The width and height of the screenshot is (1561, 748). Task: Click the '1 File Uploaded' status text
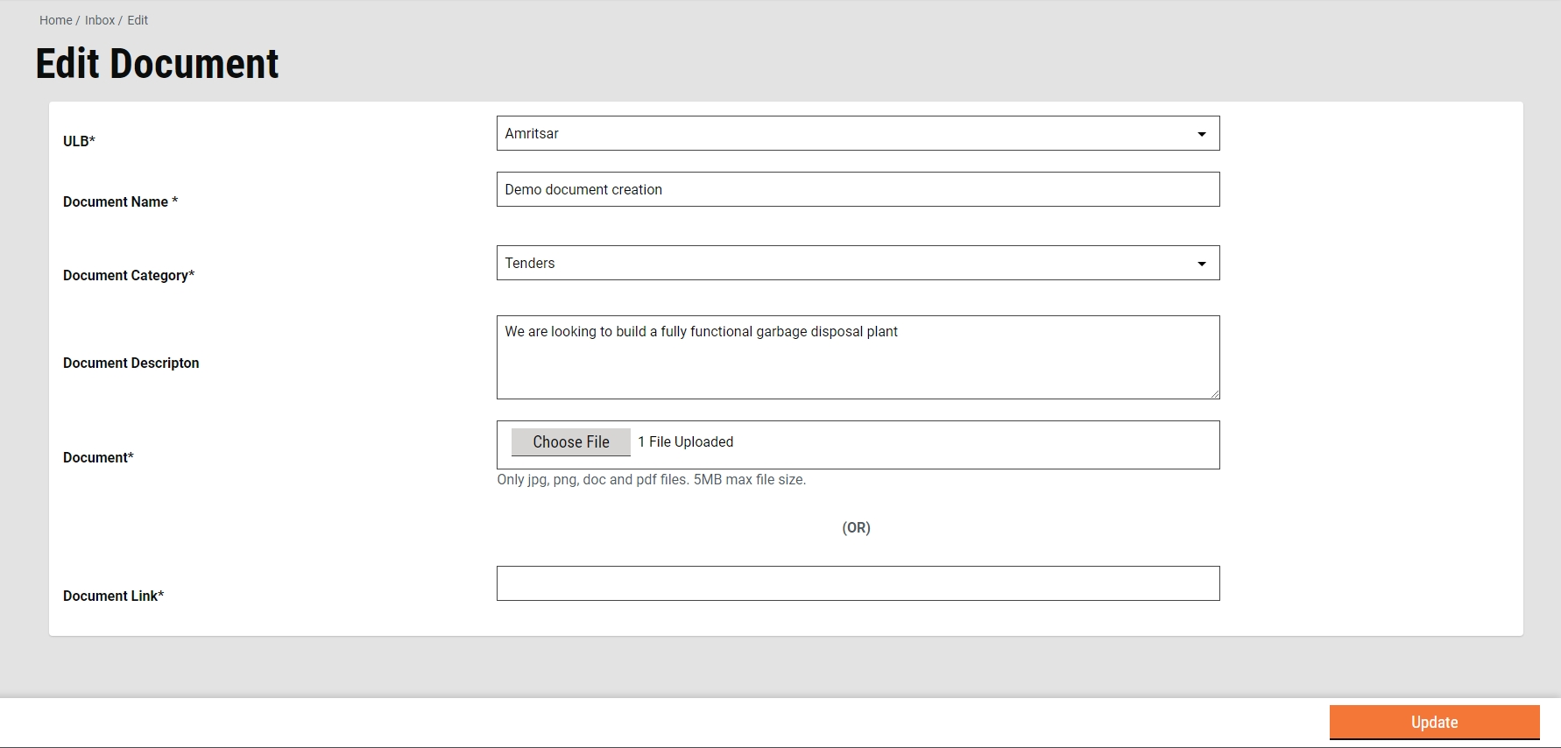tap(685, 442)
